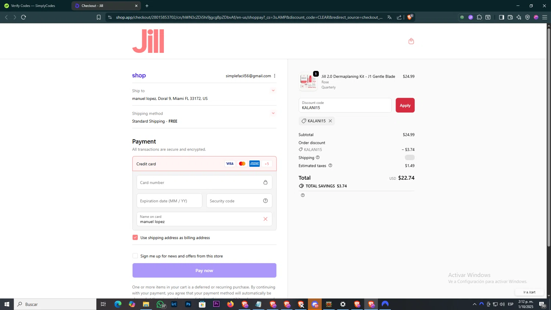Toggle the browser sidebar panel
The image size is (551, 310).
(x=501, y=17)
